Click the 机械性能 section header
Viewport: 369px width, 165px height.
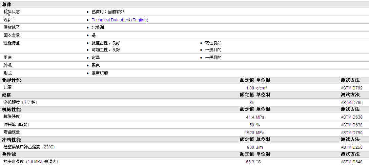point(12,109)
